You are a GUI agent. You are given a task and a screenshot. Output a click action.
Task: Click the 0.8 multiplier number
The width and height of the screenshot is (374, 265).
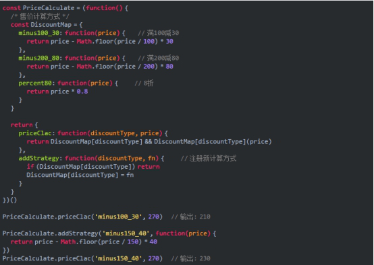tap(82, 91)
